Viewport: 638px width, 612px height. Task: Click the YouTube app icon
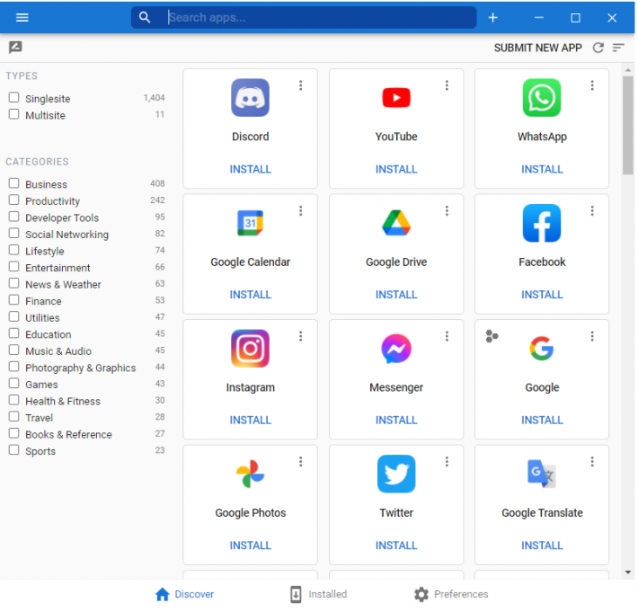pyautogui.click(x=396, y=98)
